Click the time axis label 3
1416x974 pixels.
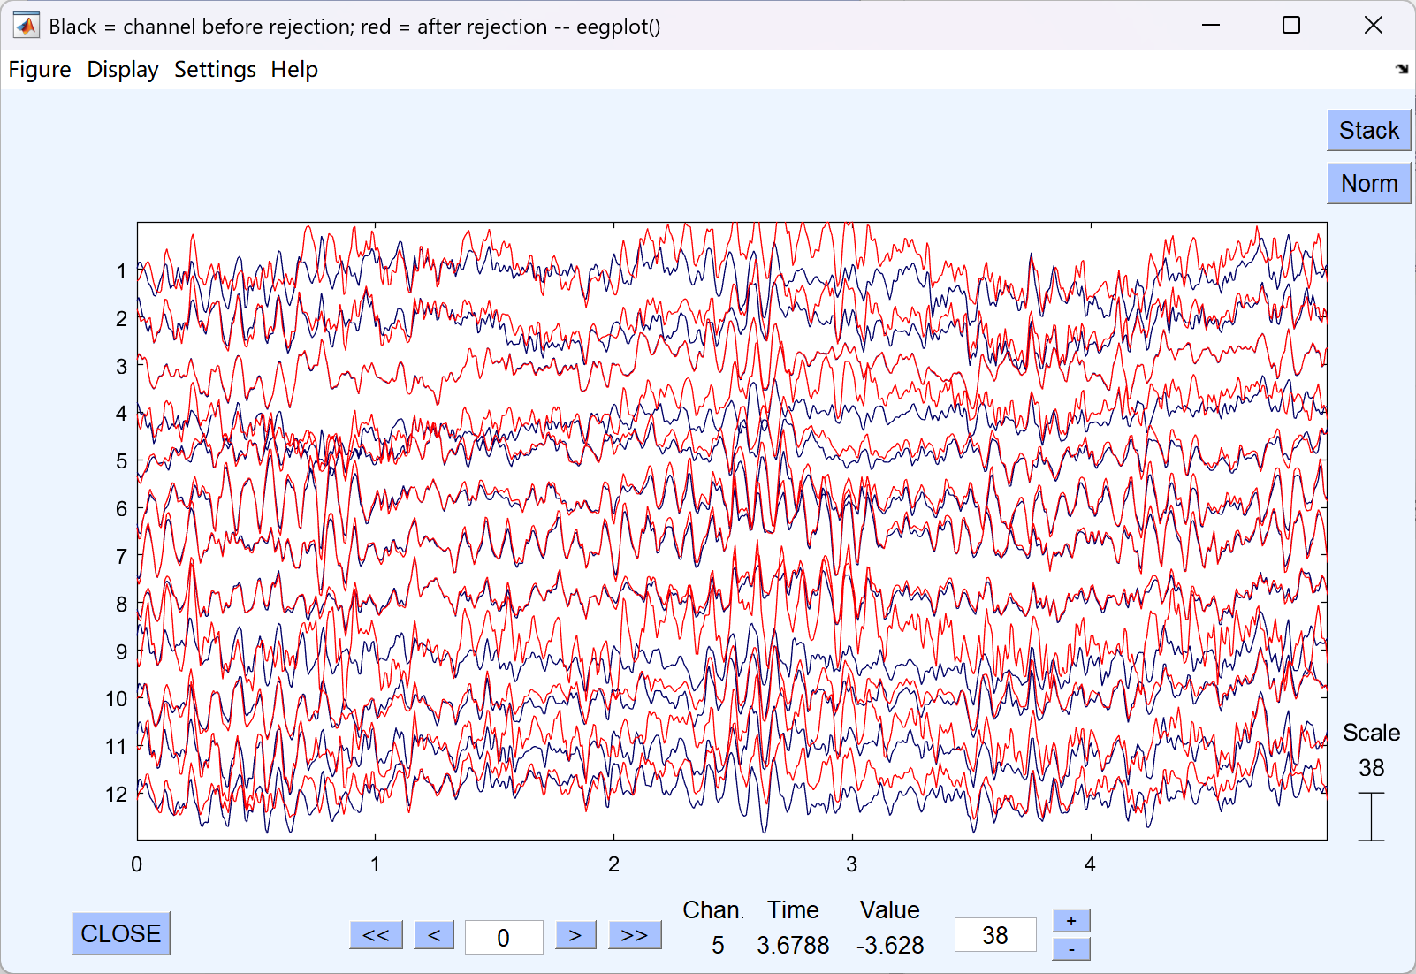coord(852,864)
